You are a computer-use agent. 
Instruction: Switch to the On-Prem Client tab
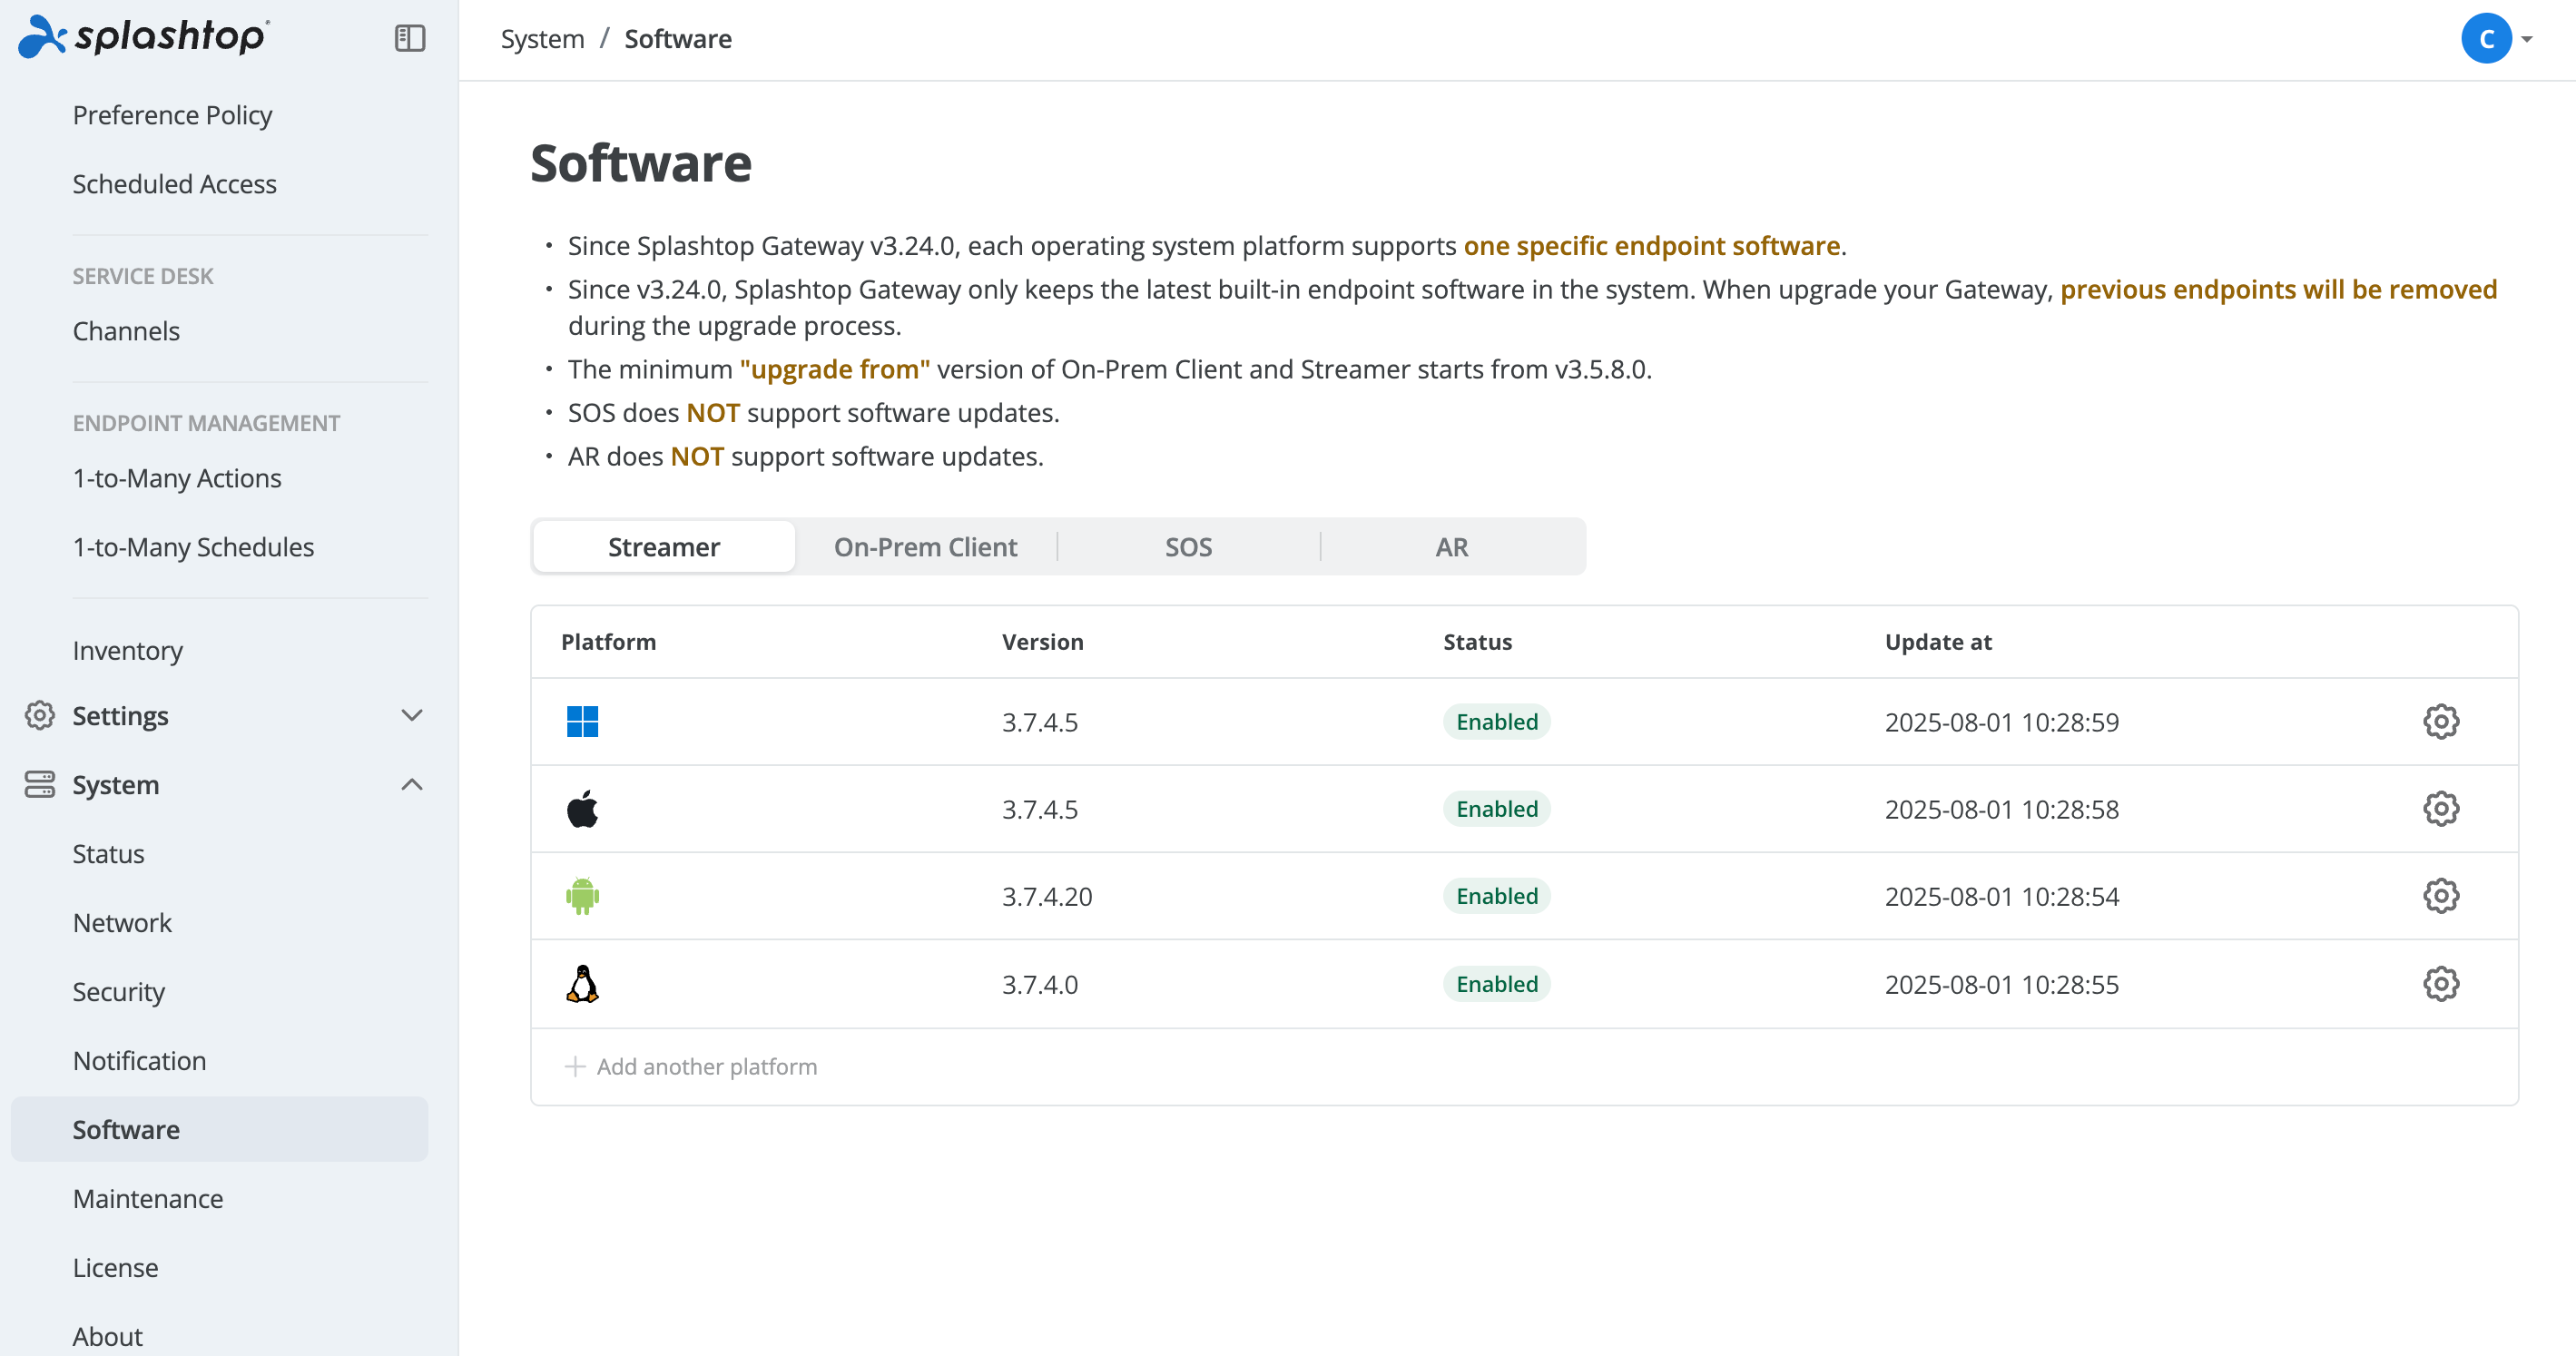point(925,546)
